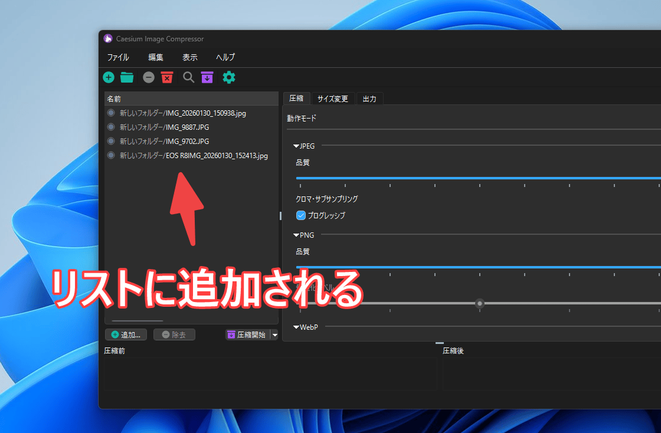The width and height of the screenshot is (661, 433).
Task: Open the 表示 menu
Action: pos(189,57)
